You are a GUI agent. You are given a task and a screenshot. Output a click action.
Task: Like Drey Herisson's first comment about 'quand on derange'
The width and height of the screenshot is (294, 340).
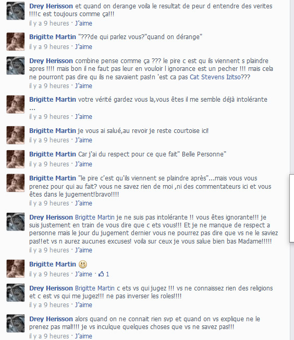coord(83,23)
